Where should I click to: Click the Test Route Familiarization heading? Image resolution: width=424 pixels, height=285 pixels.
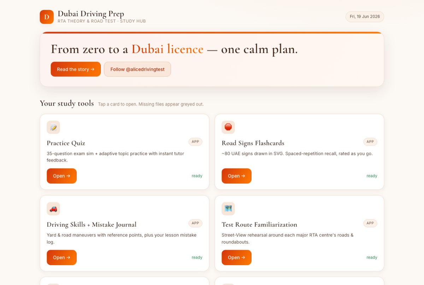259,225
